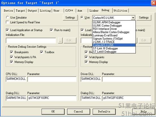The image size is (156, 117).
Task: Open debugger Settings next to driver dropdown
Action: click(144, 18)
